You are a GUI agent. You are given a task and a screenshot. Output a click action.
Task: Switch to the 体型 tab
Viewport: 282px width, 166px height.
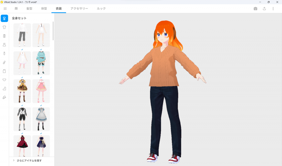[x=44, y=9]
